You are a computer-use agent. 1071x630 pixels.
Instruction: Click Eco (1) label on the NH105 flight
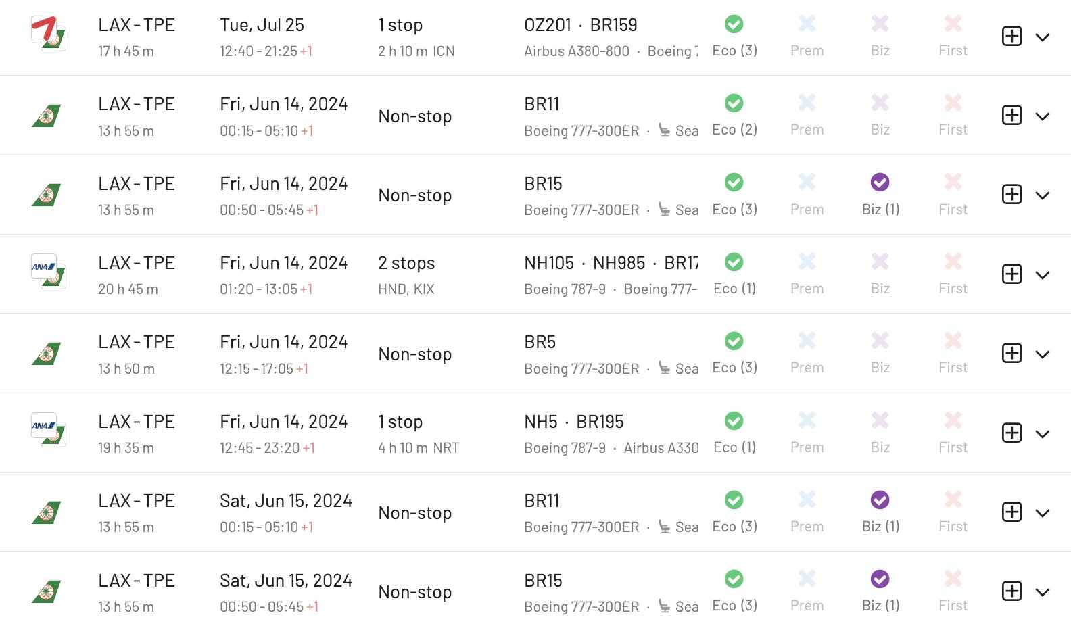[734, 289]
